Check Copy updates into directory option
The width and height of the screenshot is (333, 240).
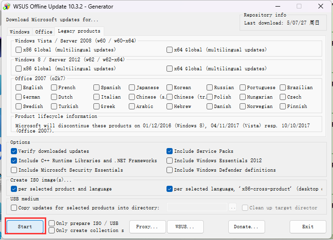point(14,207)
